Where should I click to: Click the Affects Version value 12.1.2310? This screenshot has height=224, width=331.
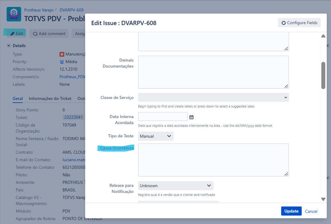click(68, 69)
